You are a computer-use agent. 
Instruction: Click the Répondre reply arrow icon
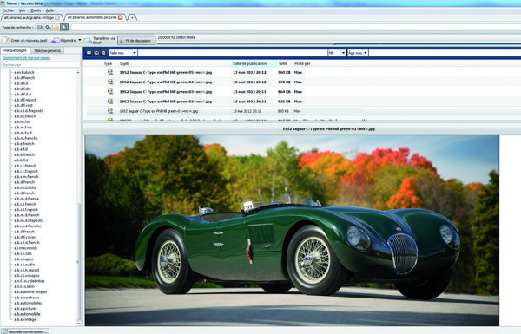click(56, 41)
